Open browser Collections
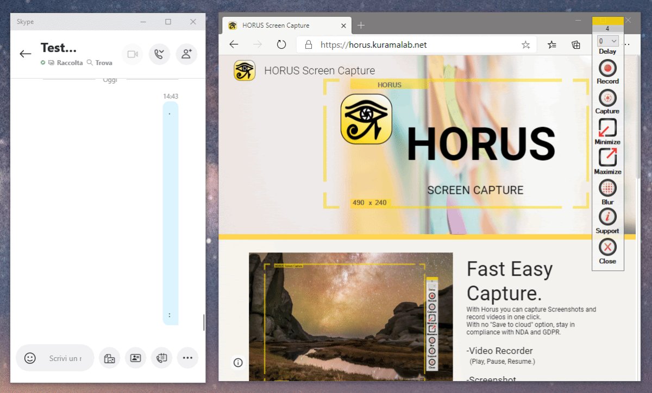 tap(576, 45)
